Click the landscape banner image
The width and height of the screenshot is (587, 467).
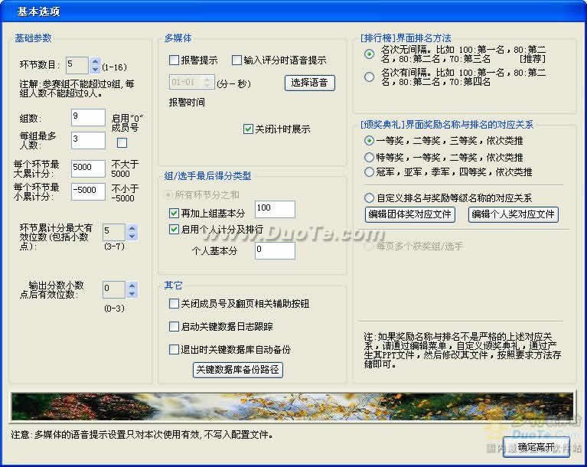pyautogui.click(x=292, y=407)
